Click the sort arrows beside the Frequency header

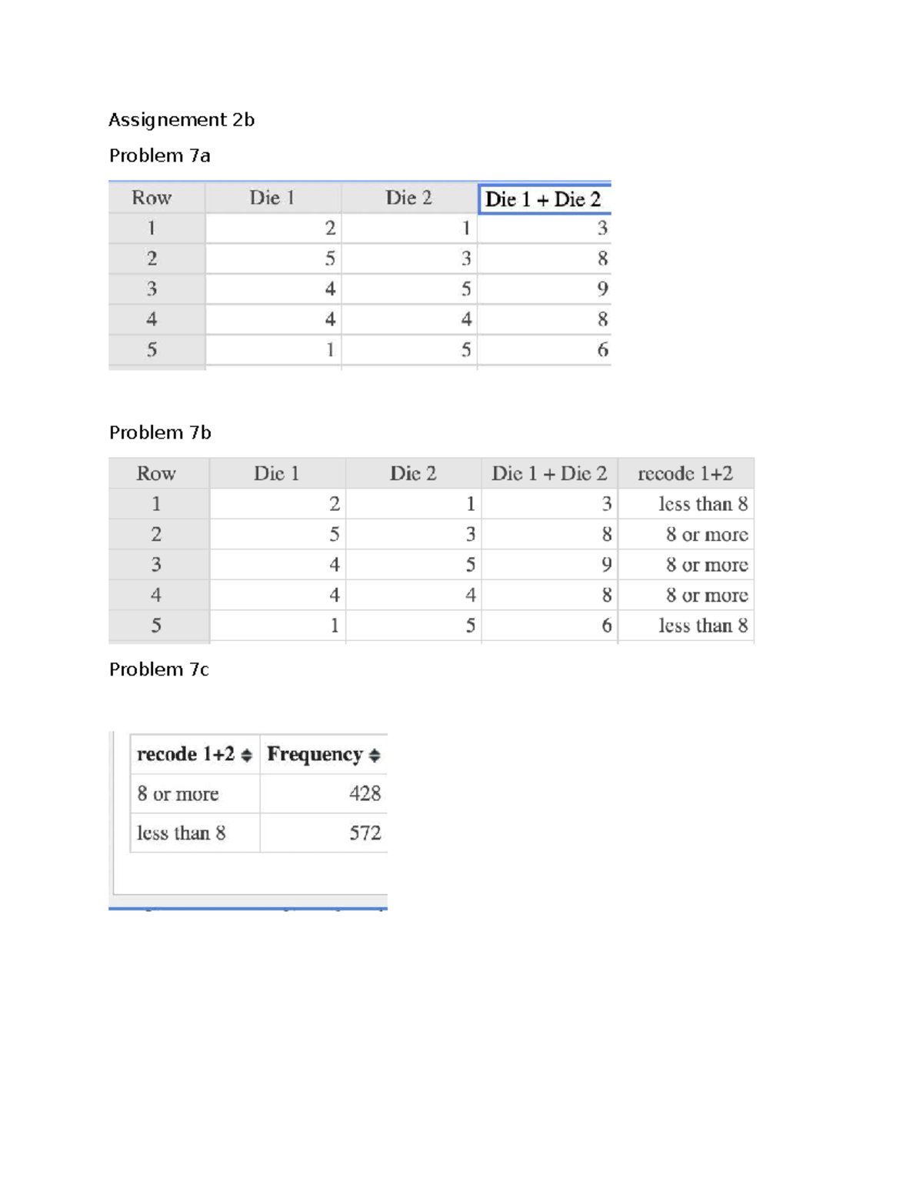[375, 756]
